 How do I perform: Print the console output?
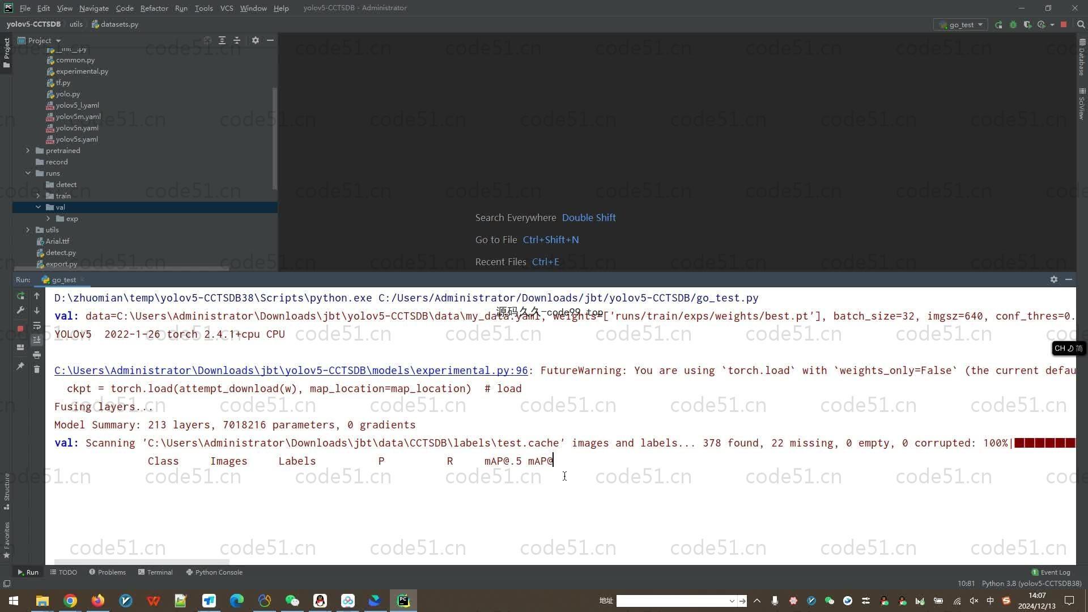point(37,355)
